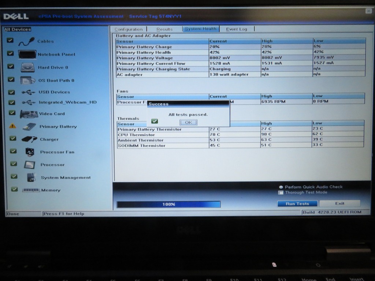This screenshot has width=375, height=281.
Task: Click the AC adapter row label
Action: (x=129, y=75)
